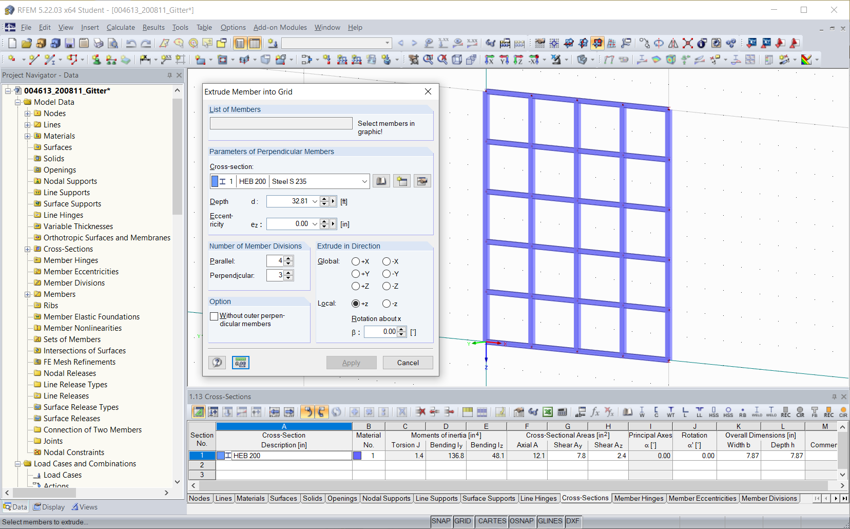Select Global +Z extrude direction

pyautogui.click(x=356, y=286)
